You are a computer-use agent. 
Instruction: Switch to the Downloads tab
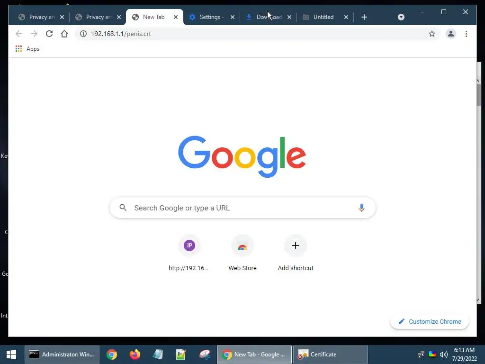pos(269,17)
